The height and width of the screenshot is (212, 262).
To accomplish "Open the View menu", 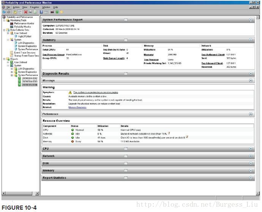I will tap(25, 7).
